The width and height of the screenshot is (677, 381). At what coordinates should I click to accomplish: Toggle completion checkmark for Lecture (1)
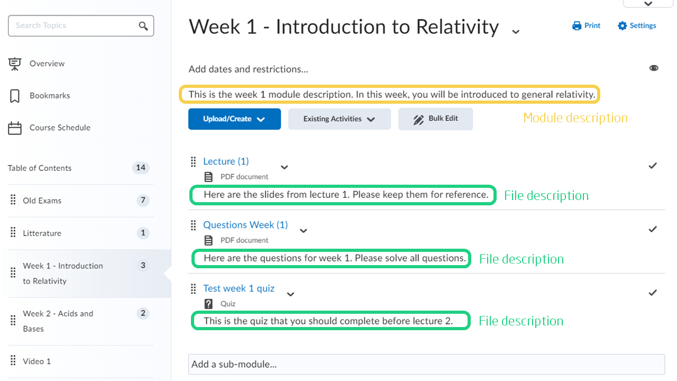653,166
